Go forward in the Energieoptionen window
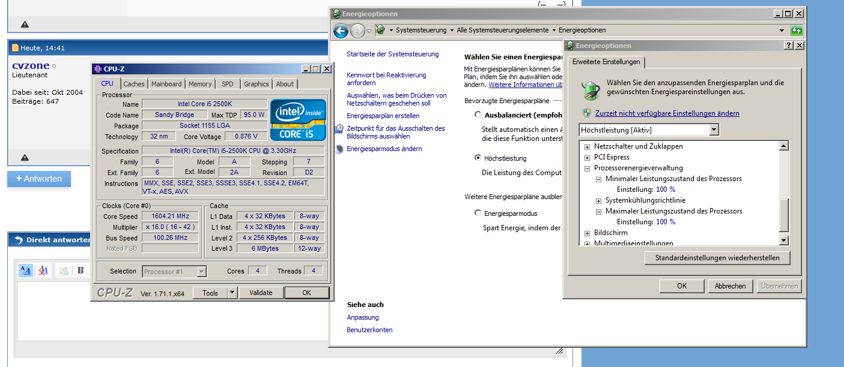844x367 pixels. (x=357, y=31)
